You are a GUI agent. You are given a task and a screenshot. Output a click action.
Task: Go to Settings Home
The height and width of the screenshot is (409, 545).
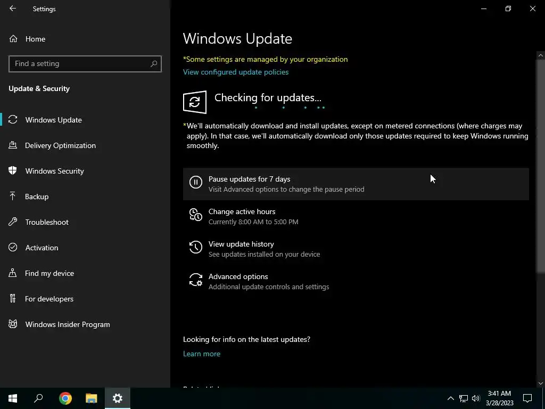pyautogui.click(x=85, y=38)
